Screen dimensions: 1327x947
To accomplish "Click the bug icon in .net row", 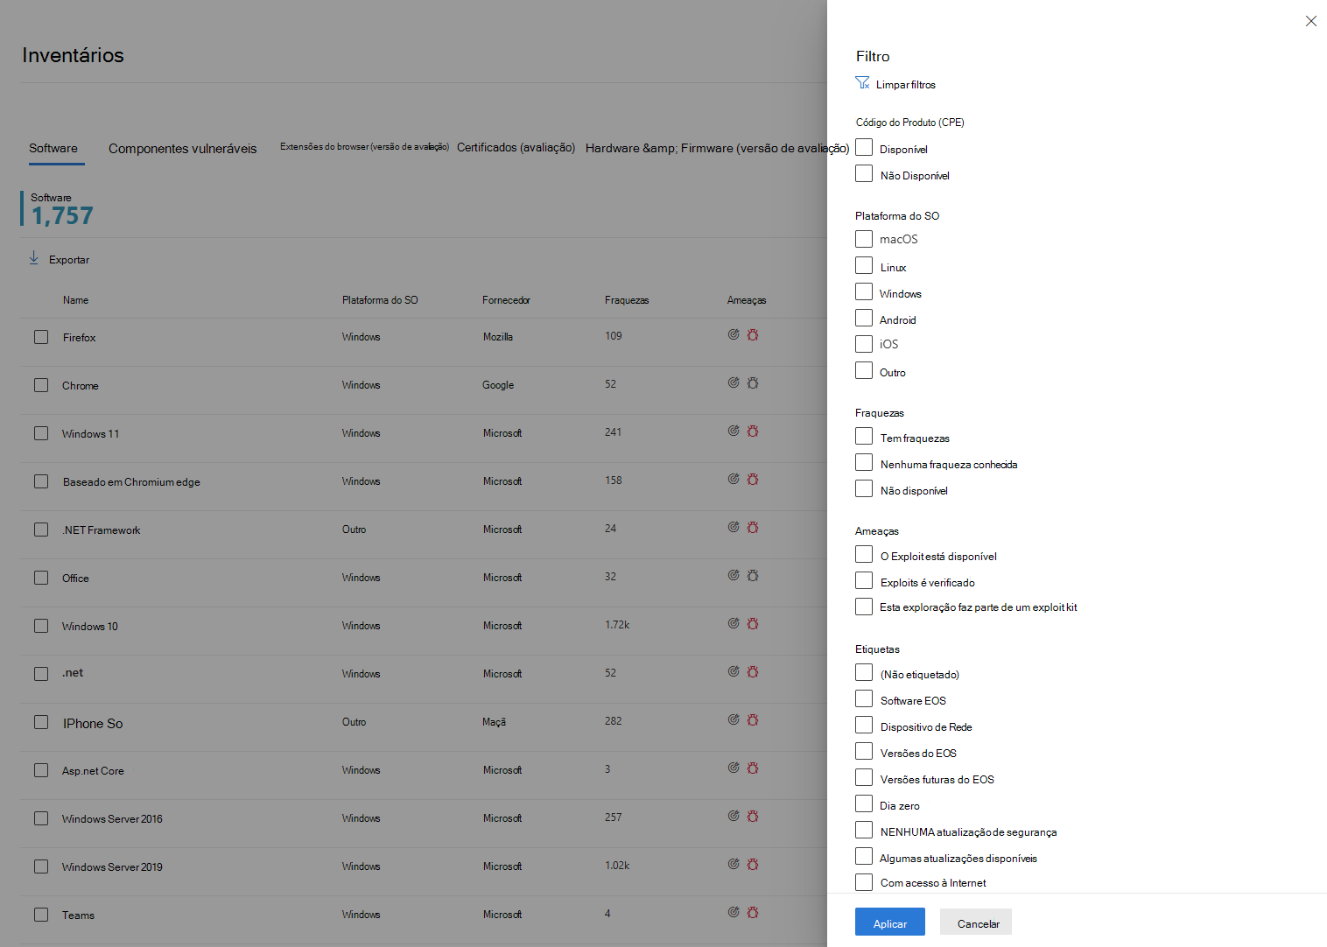I will coord(753,671).
